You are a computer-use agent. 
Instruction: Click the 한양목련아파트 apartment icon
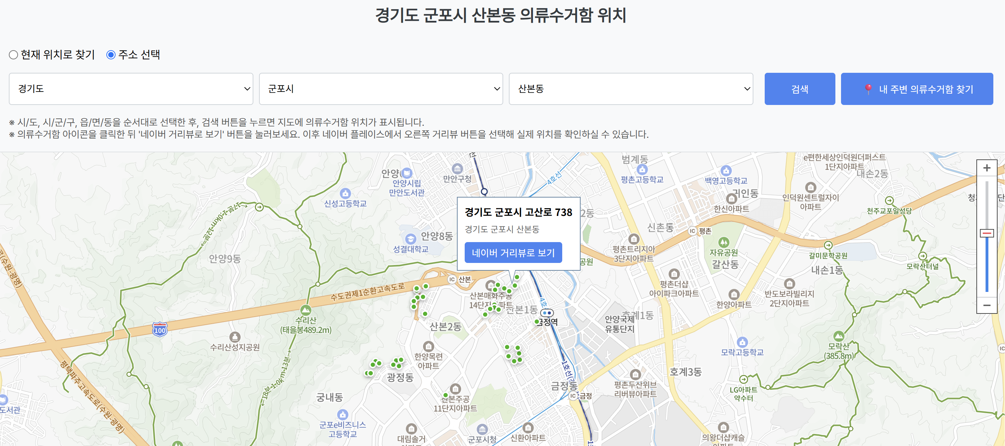pos(428,346)
